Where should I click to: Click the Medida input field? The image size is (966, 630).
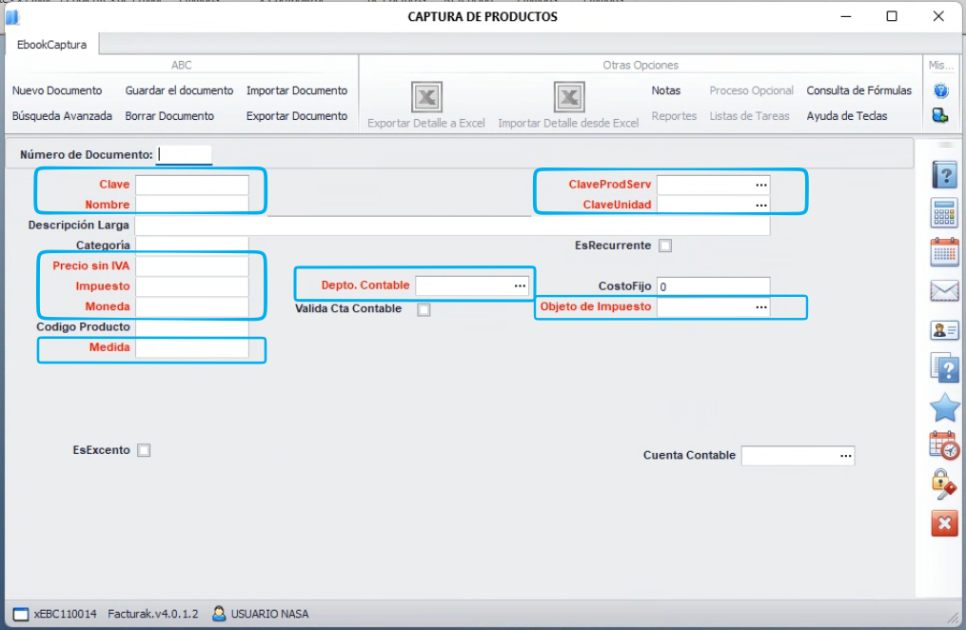point(192,347)
